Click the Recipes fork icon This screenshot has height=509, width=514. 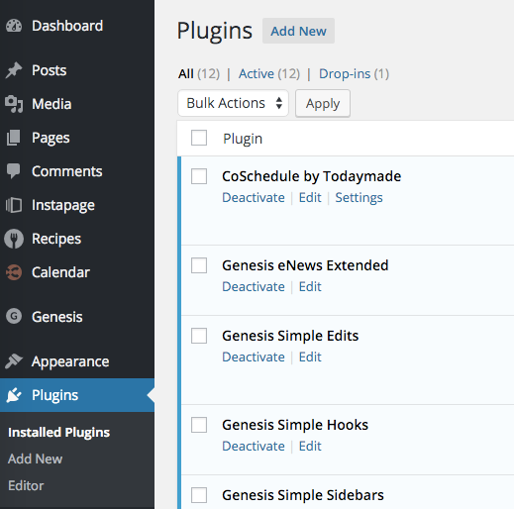14,239
